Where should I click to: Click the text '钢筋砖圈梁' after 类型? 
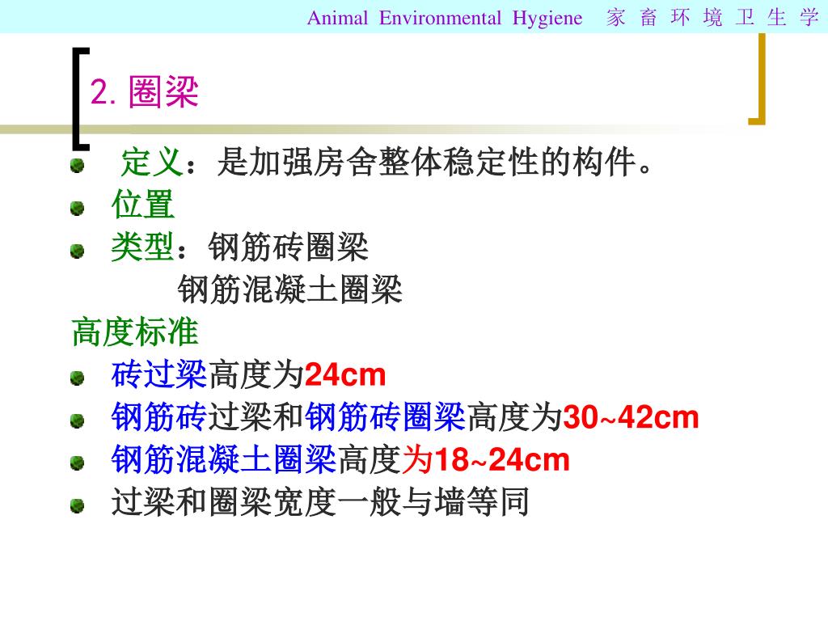coord(289,247)
